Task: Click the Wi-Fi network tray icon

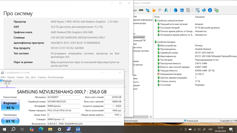Action: (x=195, y=129)
